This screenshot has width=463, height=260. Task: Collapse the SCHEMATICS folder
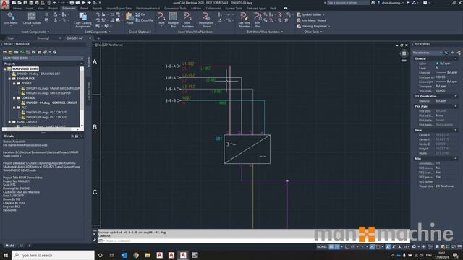click(x=9, y=79)
